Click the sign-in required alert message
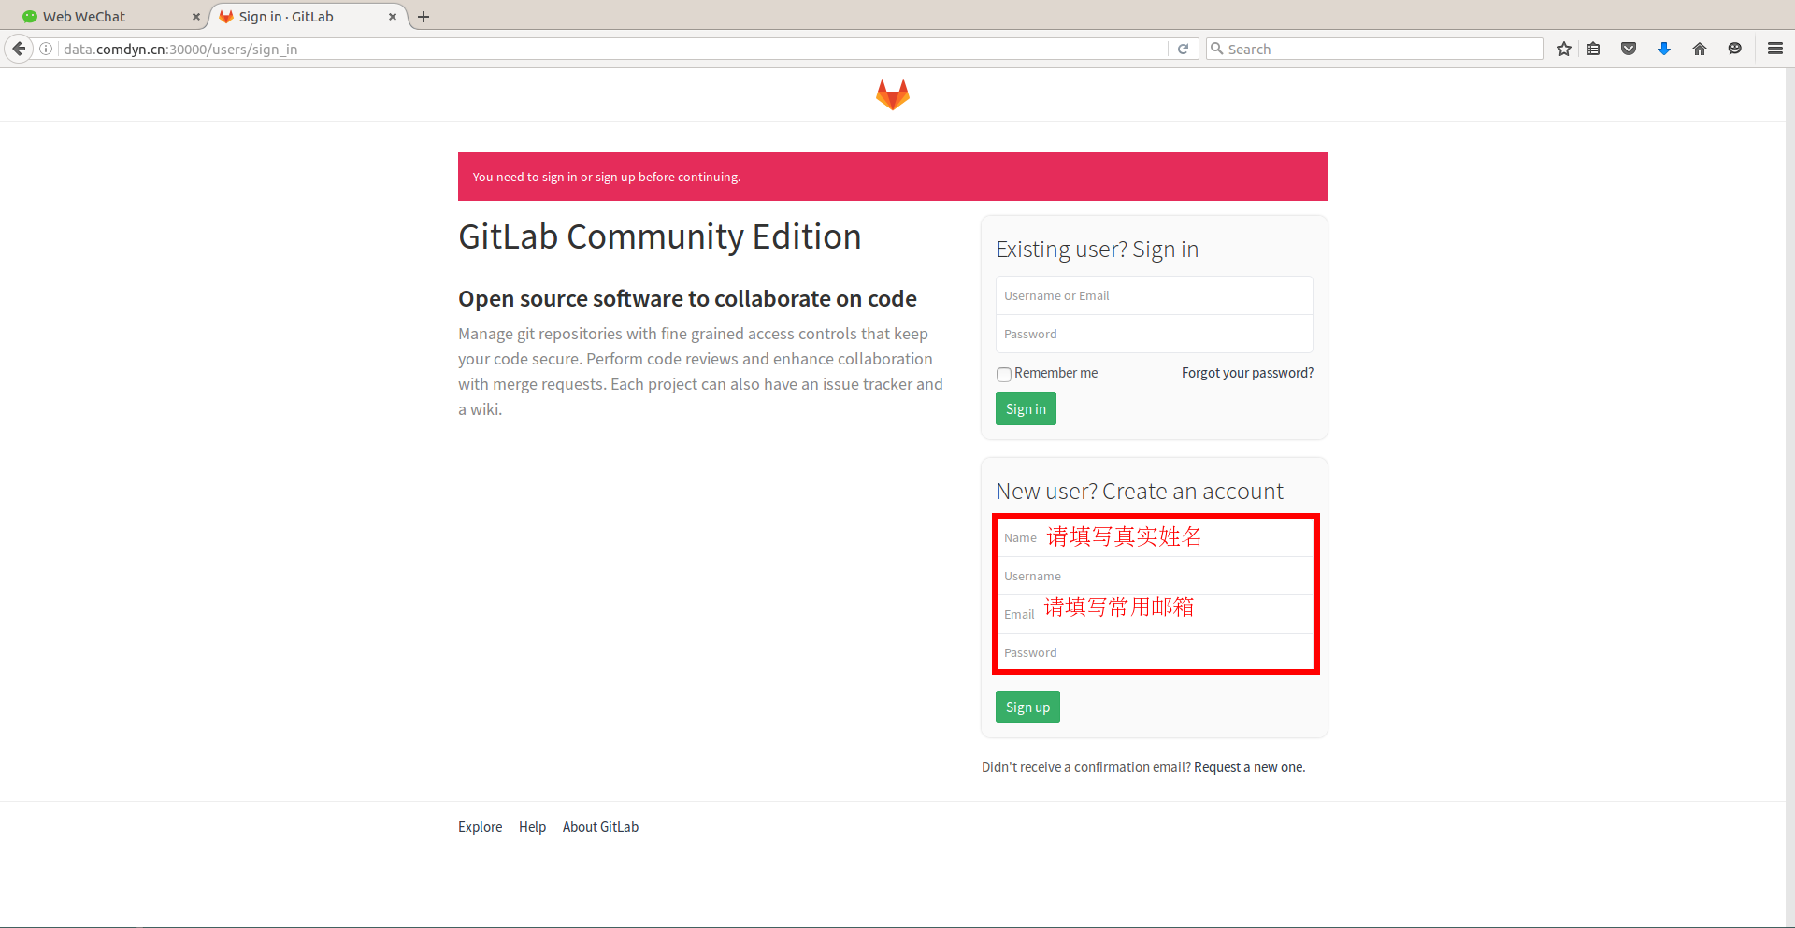This screenshot has width=1795, height=928. pos(893,177)
